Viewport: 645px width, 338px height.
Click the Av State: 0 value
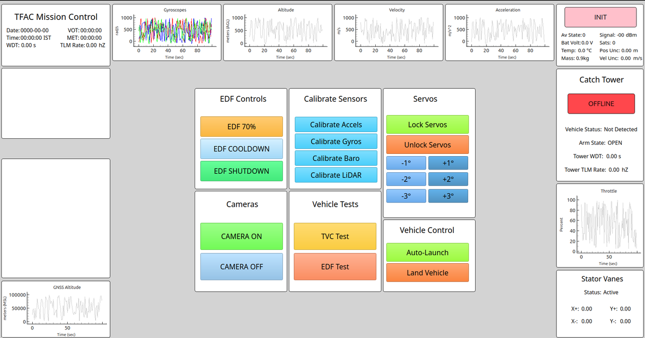(573, 34)
